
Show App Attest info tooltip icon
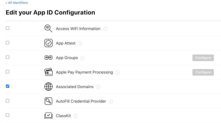point(80,44)
